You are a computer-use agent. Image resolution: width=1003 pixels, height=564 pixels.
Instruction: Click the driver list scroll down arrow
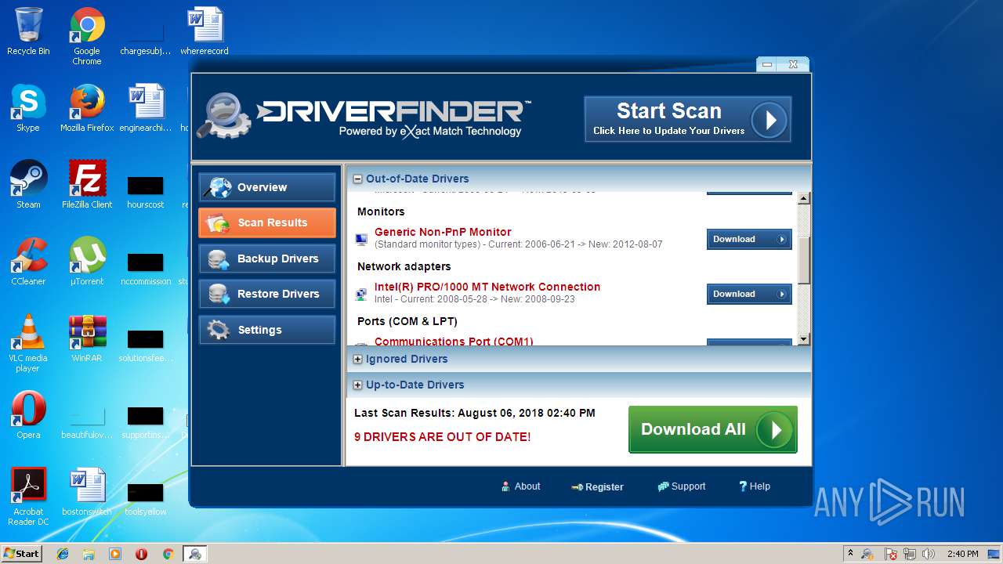point(803,339)
